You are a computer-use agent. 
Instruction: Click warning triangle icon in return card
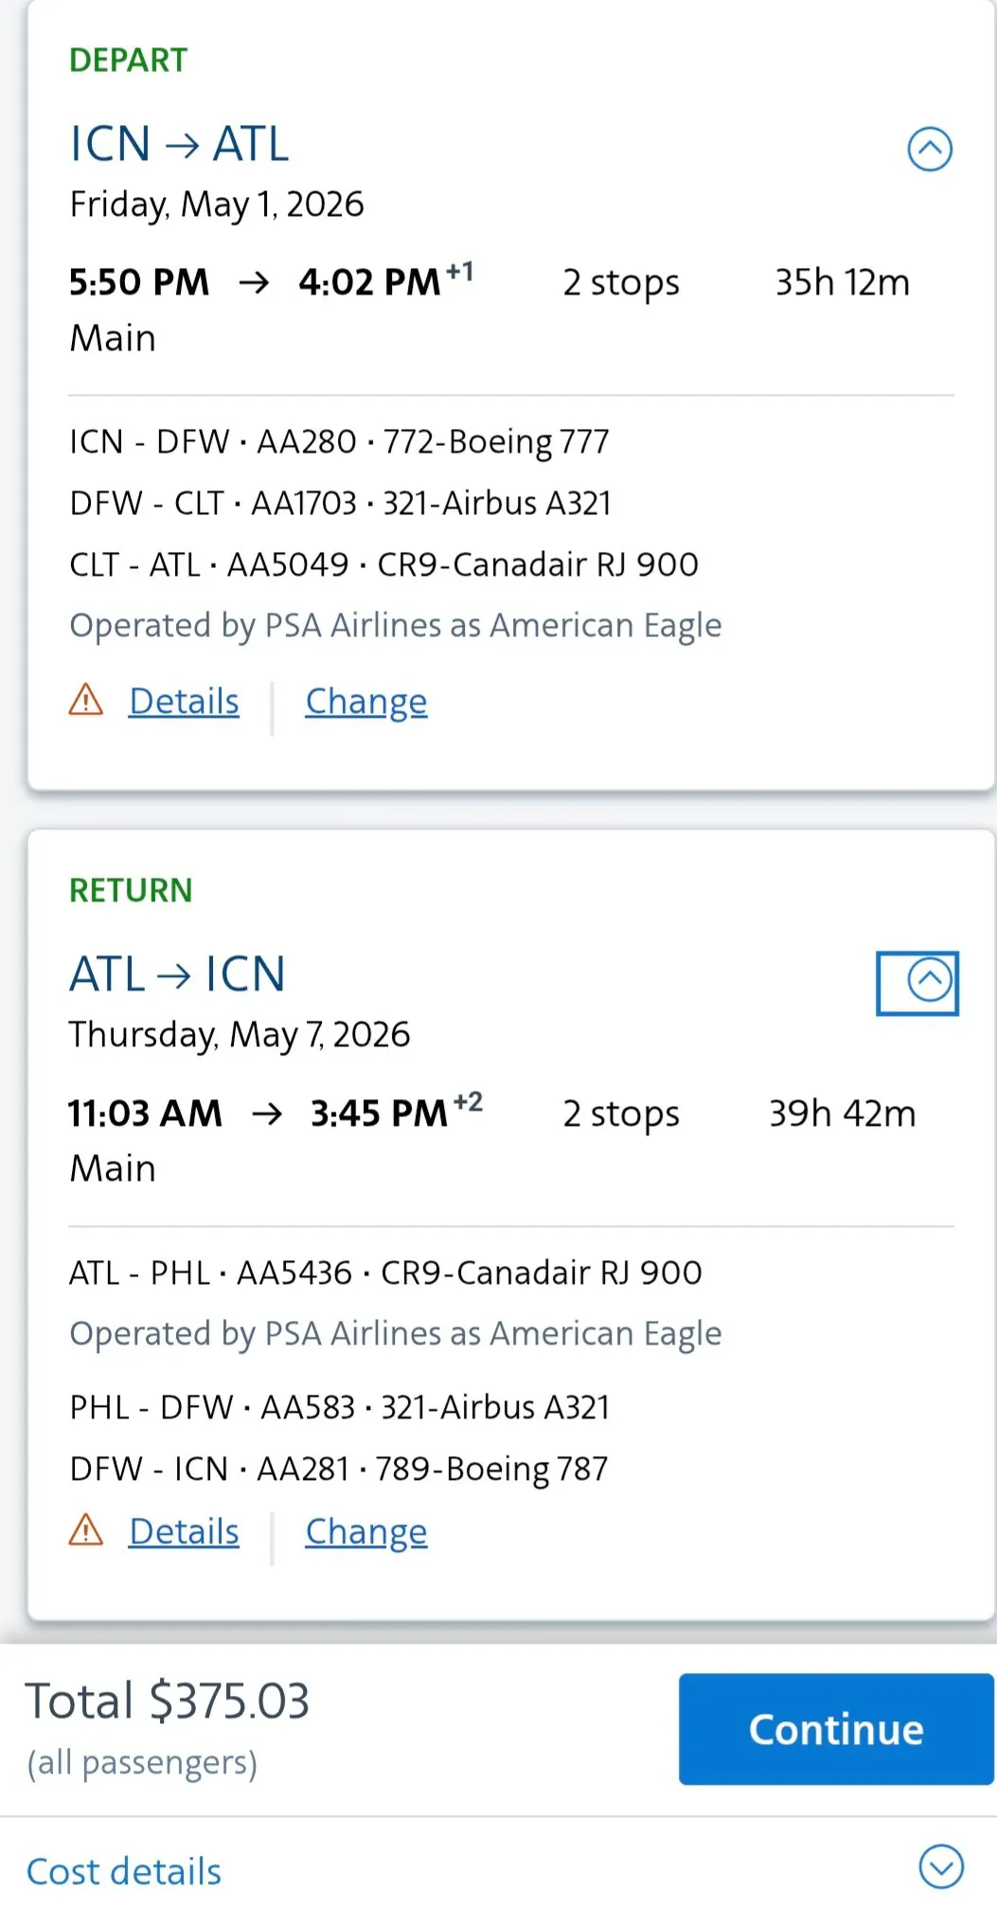86,1529
